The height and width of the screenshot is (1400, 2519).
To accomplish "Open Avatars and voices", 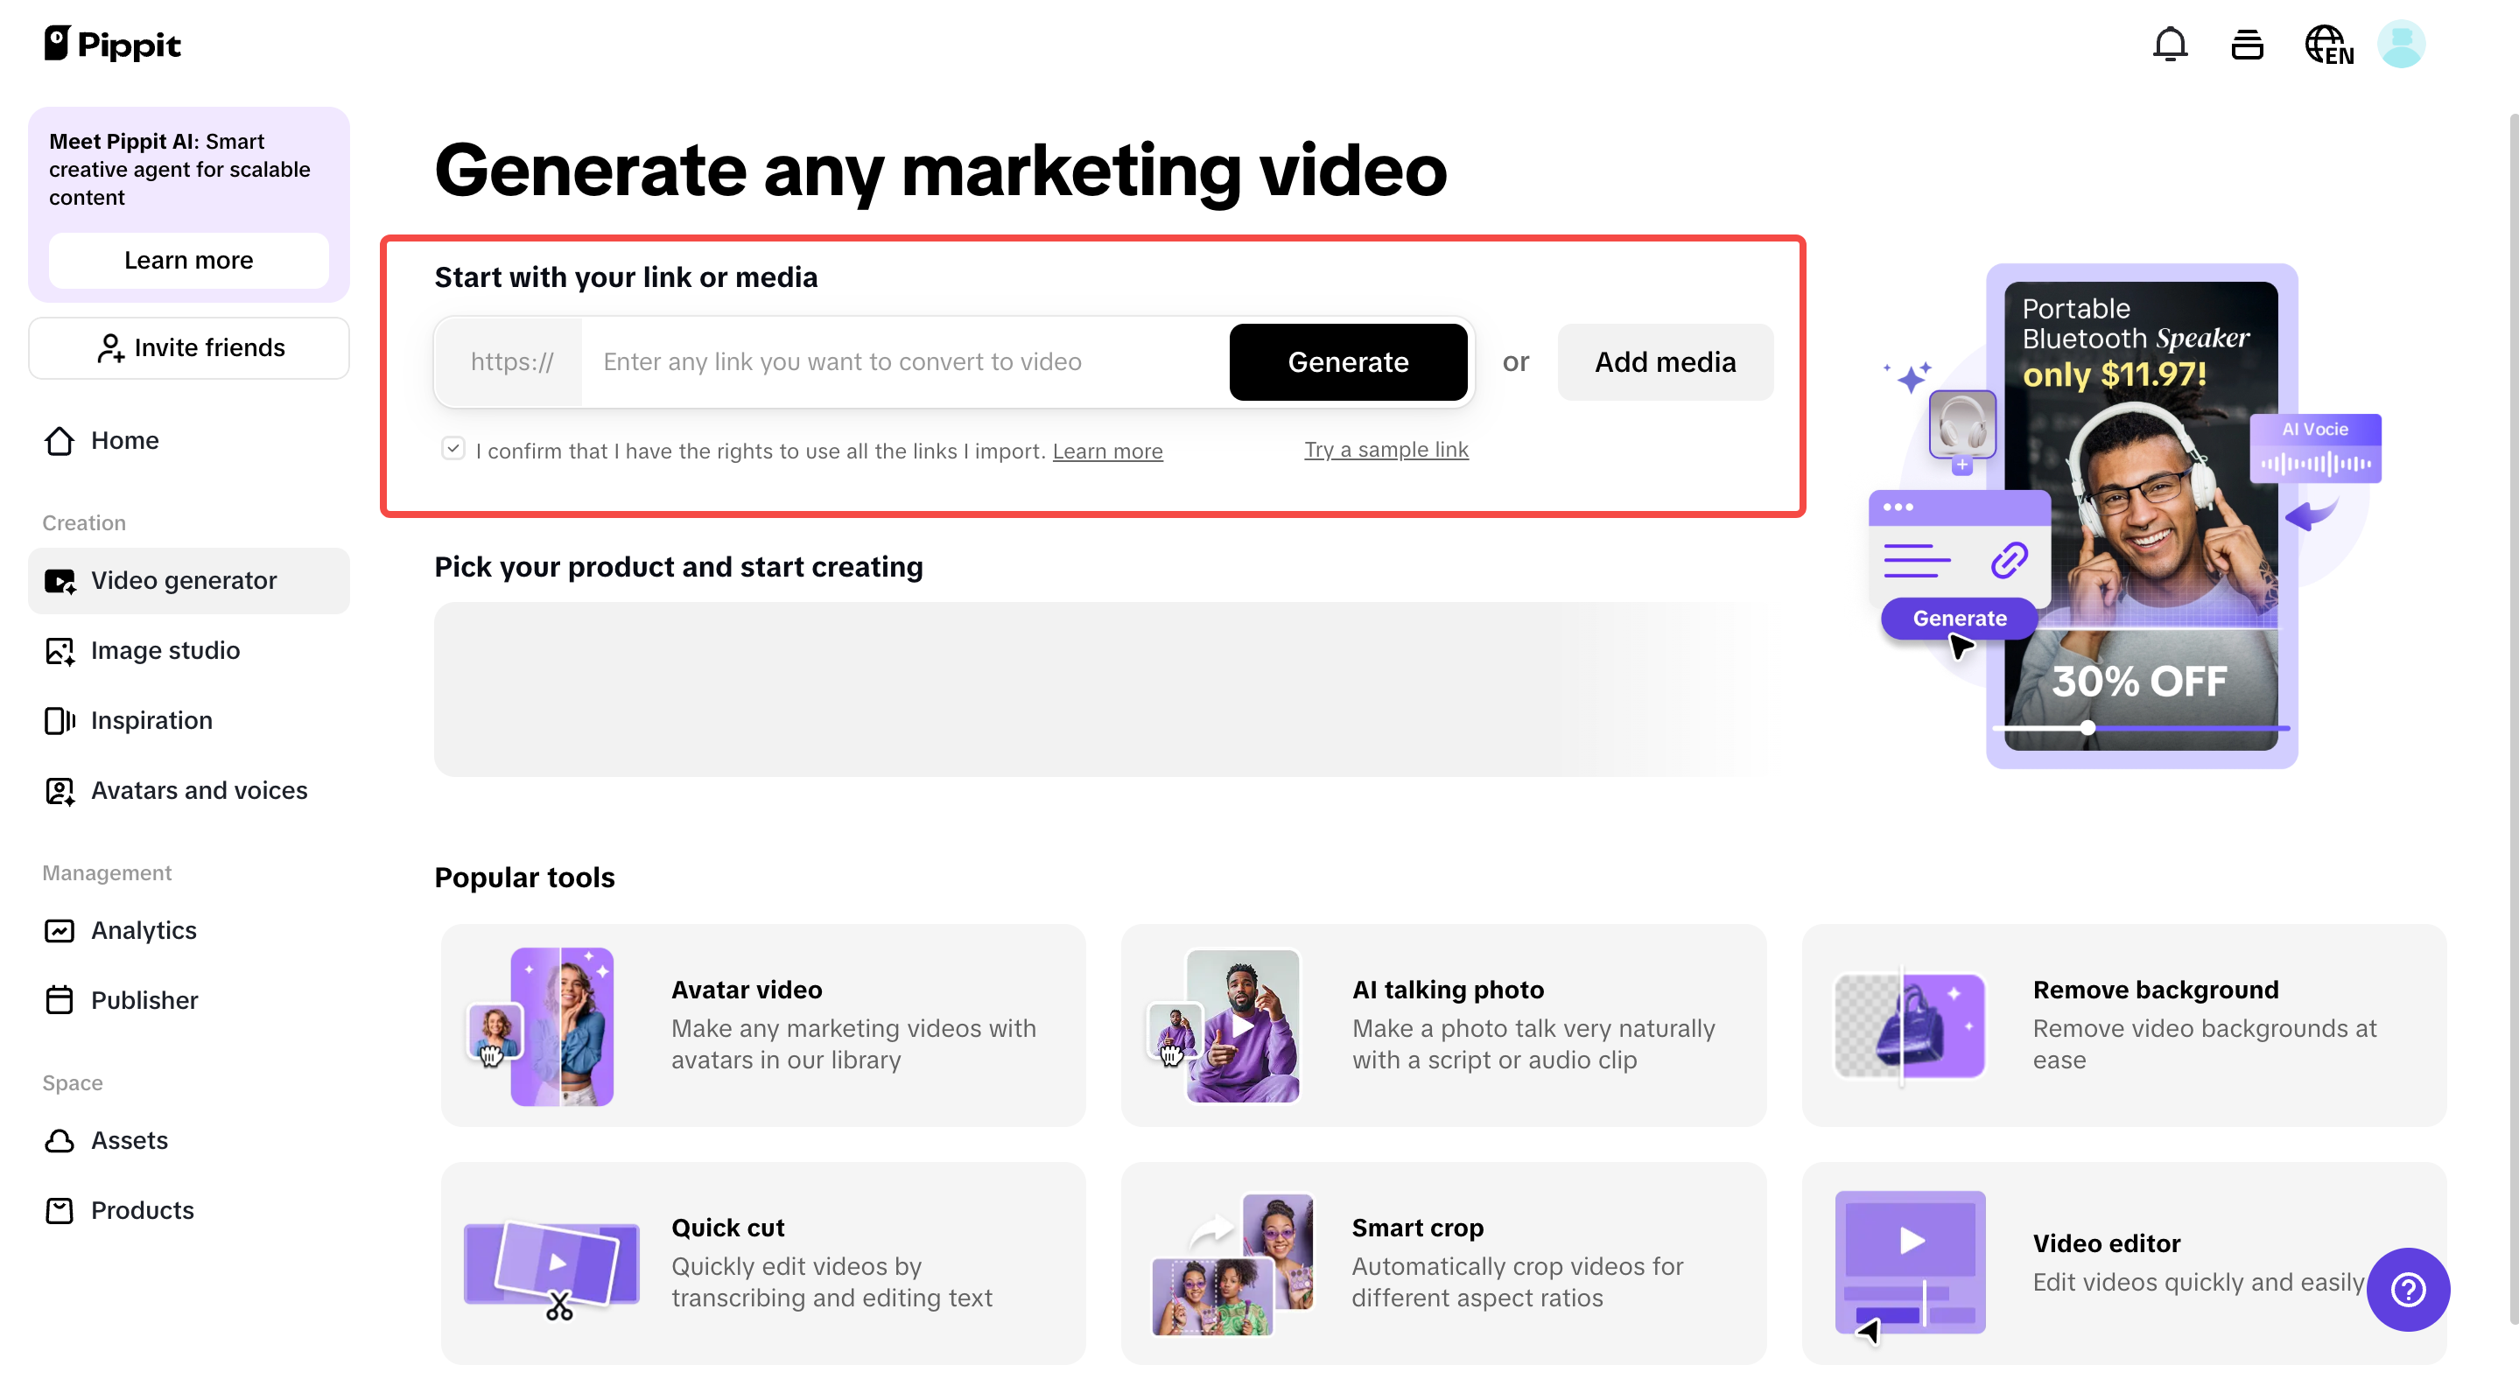I will click(200, 791).
